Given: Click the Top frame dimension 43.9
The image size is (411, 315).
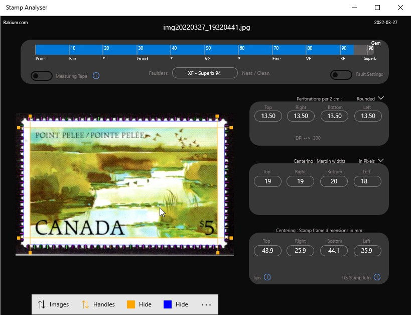Looking at the screenshot, I should [267, 251].
